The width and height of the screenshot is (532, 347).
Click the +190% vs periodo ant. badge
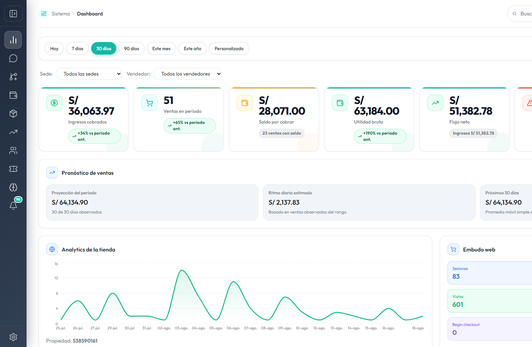(380, 136)
